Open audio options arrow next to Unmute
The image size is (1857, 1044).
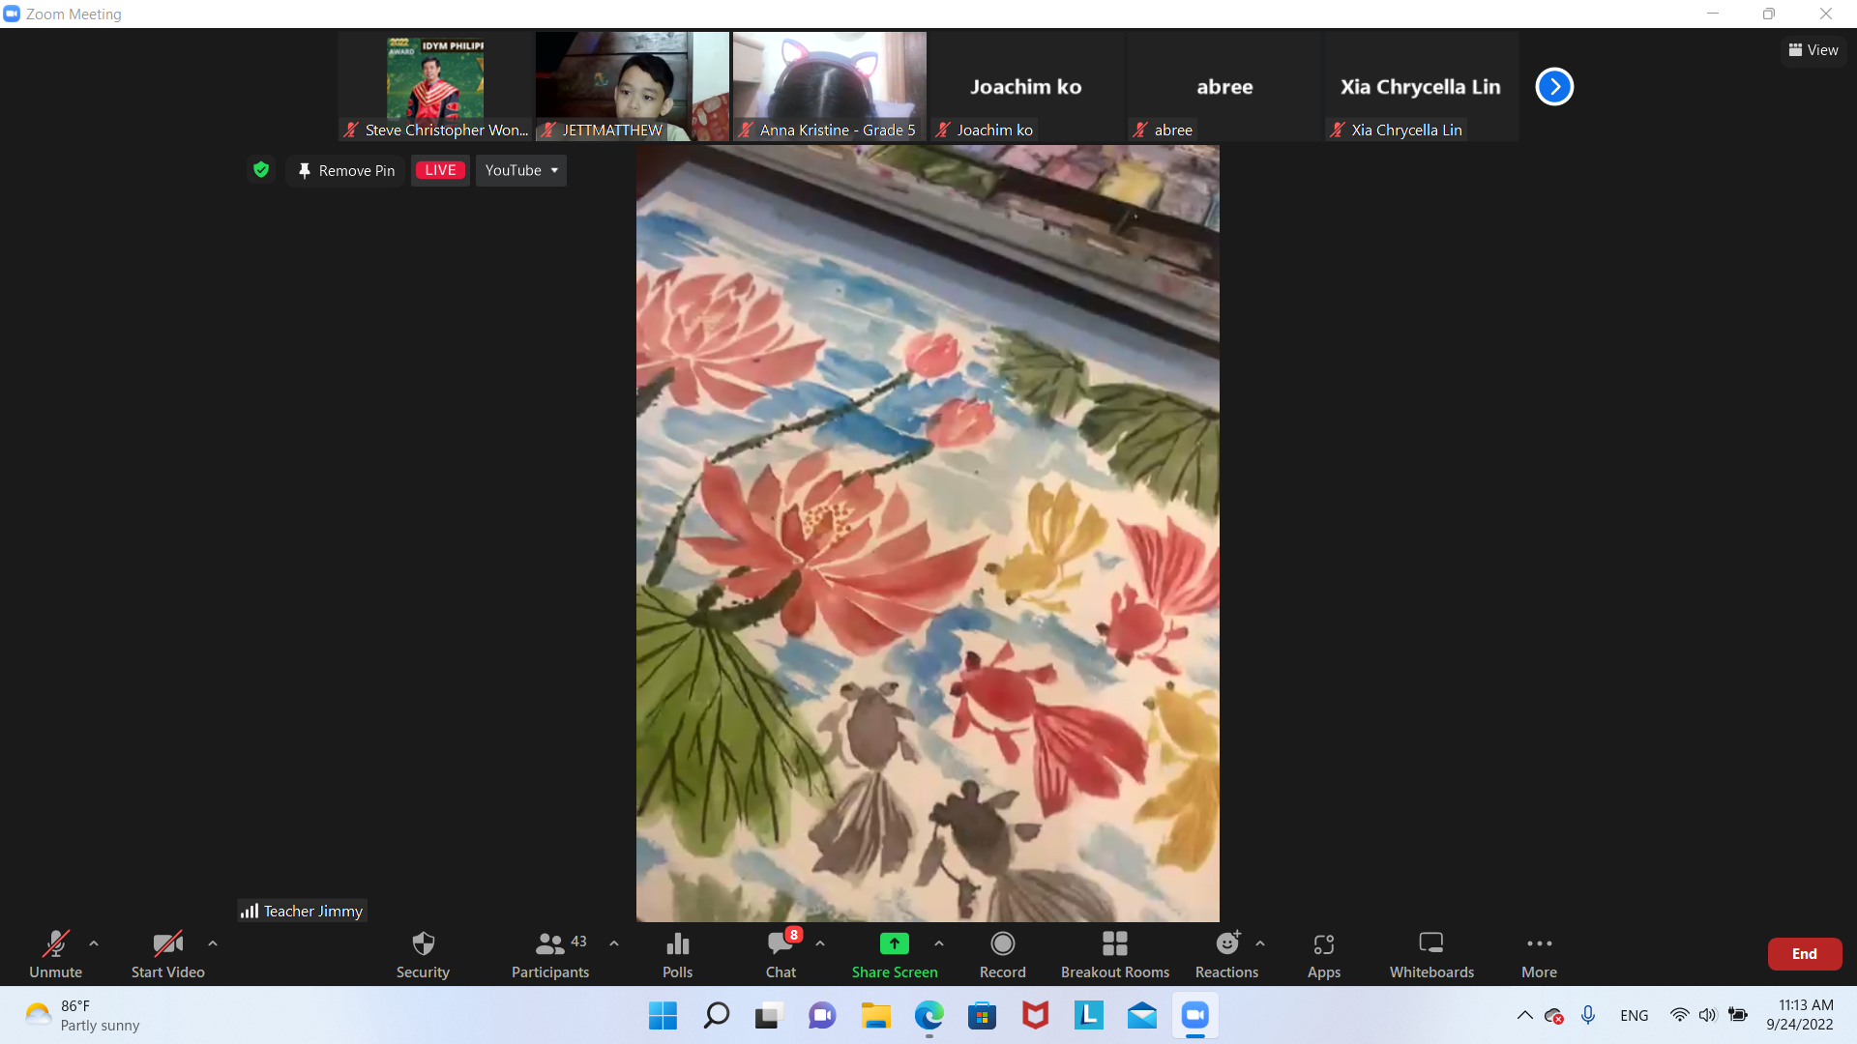[94, 943]
